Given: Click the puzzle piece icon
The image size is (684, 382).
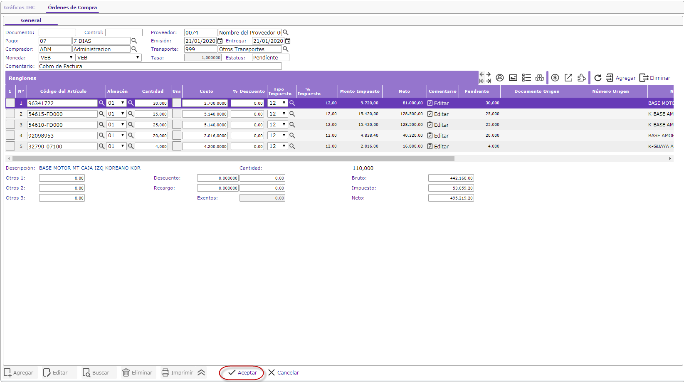Looking at the screenshot, I should (x=582, y=78).
